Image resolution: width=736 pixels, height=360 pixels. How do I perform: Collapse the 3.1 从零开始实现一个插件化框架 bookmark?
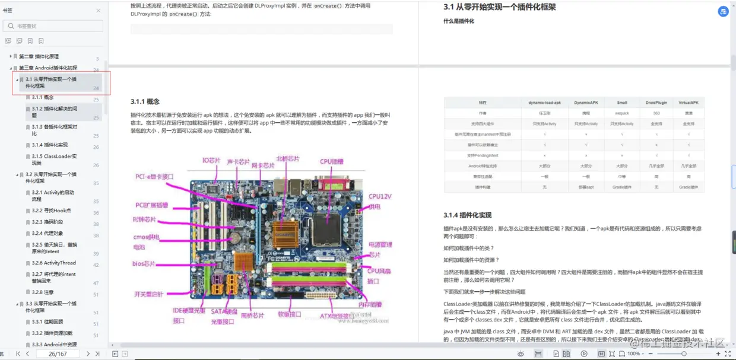[17, 79]
